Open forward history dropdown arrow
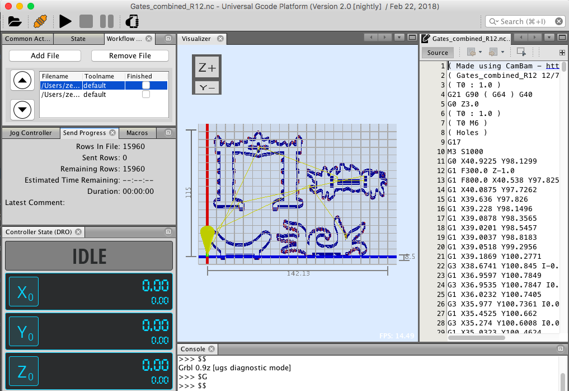This screenshot has height=391, width=569. (x=502, y=52)
